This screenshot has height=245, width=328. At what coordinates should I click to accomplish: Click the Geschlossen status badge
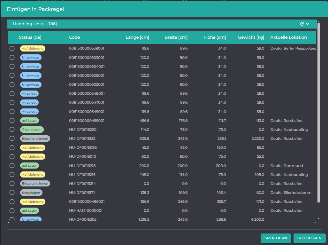(x=32, y=130)
